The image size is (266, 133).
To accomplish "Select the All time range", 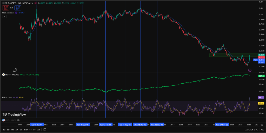I will coord(38,130).
